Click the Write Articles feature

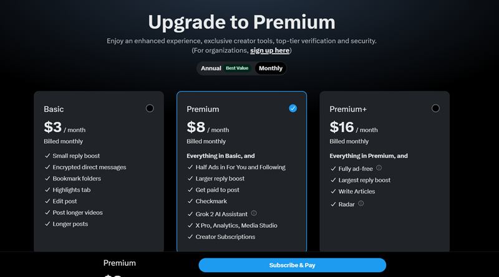(x=357, y=192)
